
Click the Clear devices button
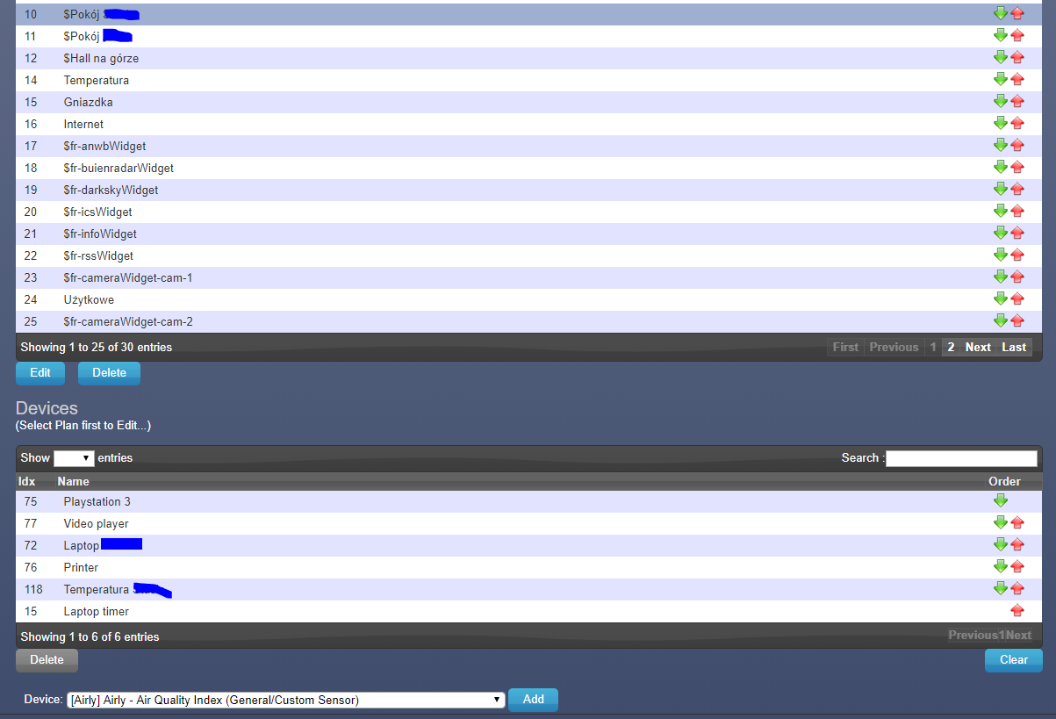pos(1014,660)
